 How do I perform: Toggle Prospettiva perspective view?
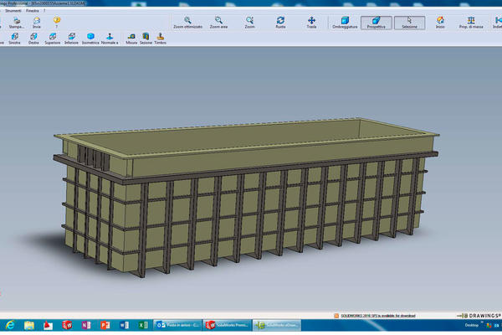pyautogui.click(x=376, y=22)
